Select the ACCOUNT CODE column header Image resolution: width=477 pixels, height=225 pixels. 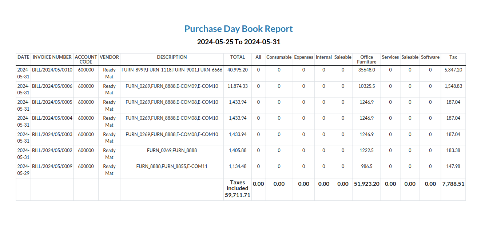click(x=86, y=60)
